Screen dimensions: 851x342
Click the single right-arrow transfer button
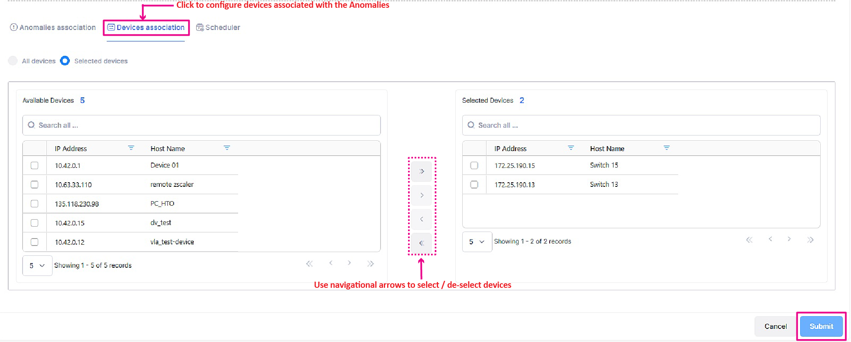click(422, 195)
